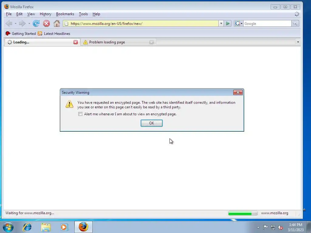The height and width of the screenshot is (233, 311).
Task: Minimize the Firefox window
Action: coord(275,7)
